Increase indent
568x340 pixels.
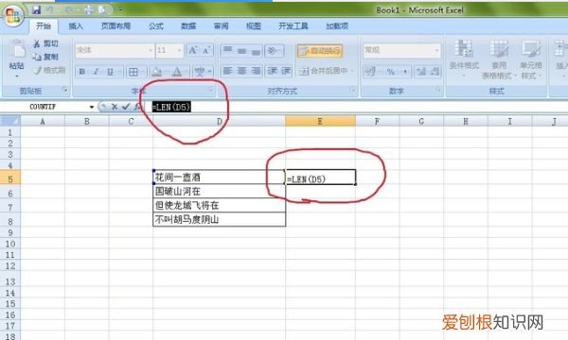click(x=286, y=71)
